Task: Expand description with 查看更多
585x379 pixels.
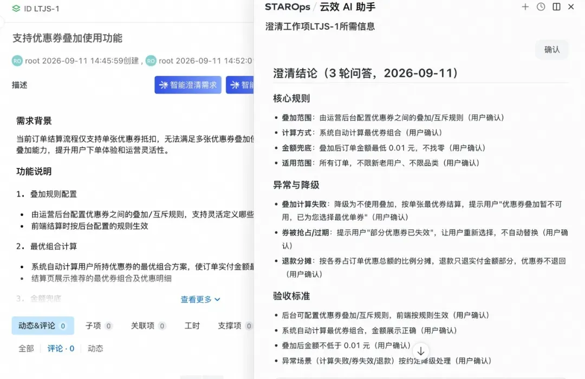Action: 200,299
